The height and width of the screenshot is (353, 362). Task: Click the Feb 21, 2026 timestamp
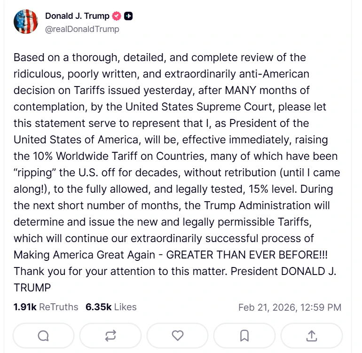coord(290,308)
